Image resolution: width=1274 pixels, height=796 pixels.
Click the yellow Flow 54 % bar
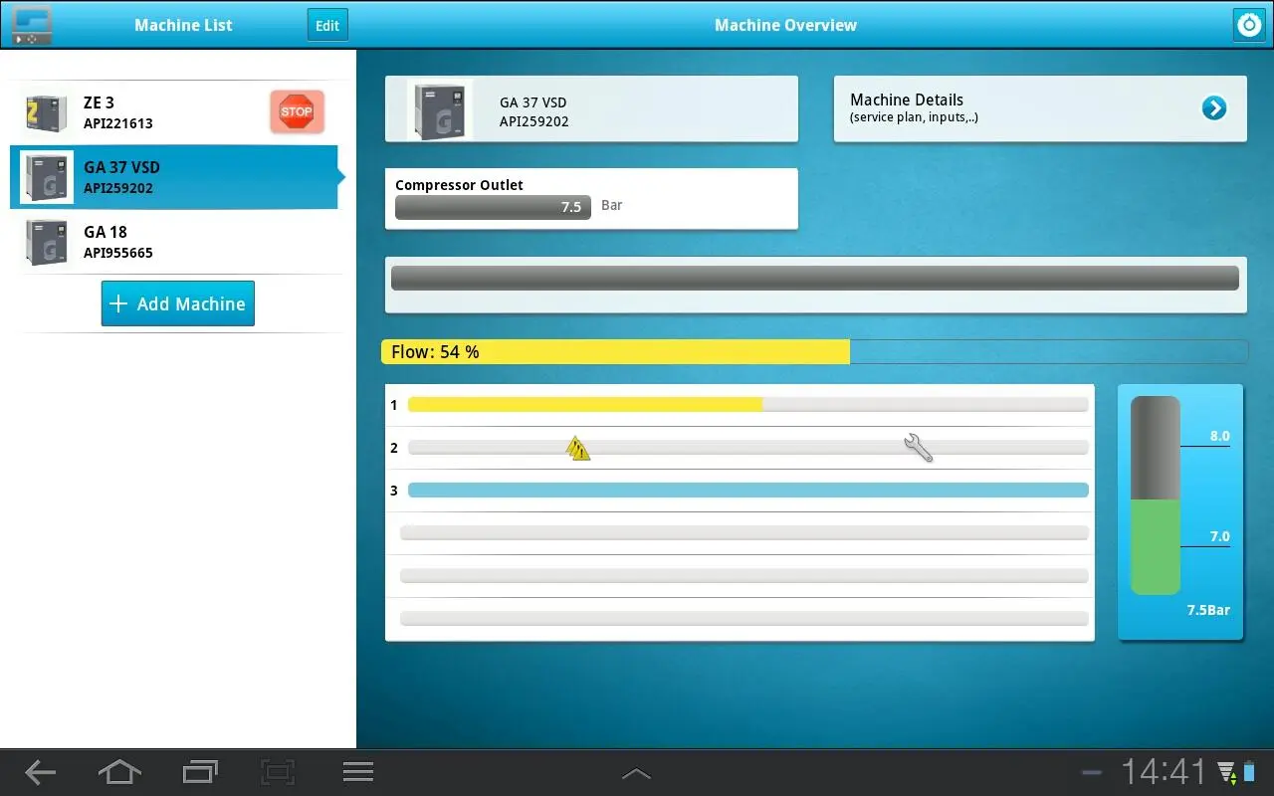[x=615, y=352]
